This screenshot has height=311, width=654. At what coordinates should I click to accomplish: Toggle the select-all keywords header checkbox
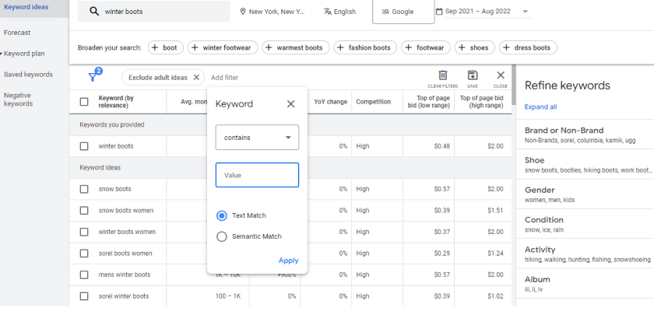84,102
